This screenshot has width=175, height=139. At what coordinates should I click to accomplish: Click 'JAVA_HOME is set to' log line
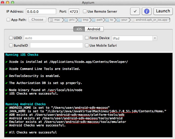86,111
